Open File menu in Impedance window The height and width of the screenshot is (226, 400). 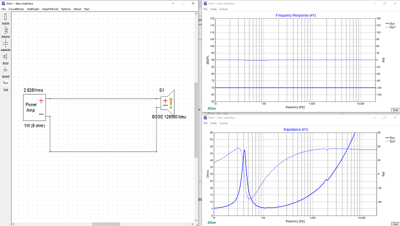click(205, 123)
